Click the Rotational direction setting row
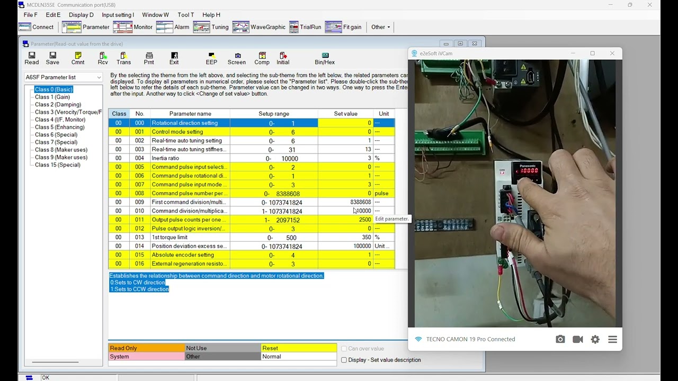 pos(251,123)
